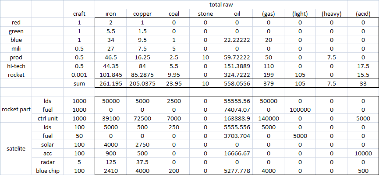Image resolution: width=379 pixels, height=175 pixels.
Task: Click rocket part fuel light 100000
Action: click(x=300, y=110)
